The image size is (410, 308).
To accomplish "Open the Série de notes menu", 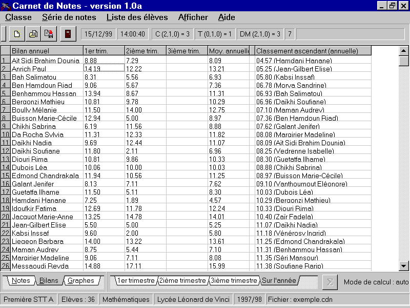I will 69,17.
